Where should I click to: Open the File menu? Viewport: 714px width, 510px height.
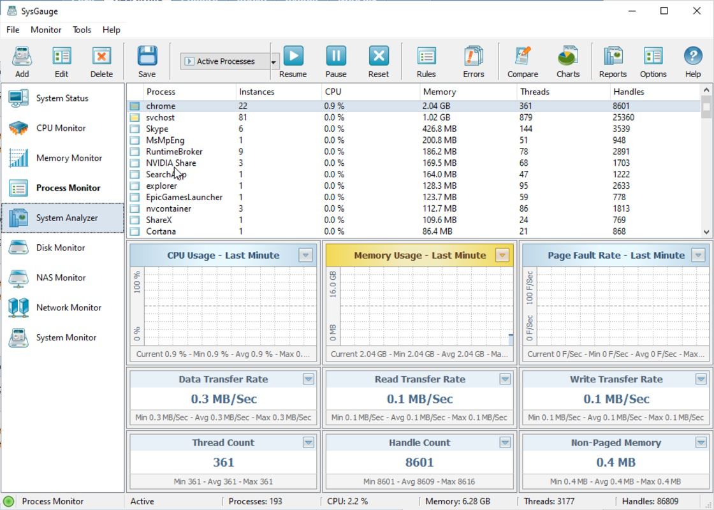point(13,30)
